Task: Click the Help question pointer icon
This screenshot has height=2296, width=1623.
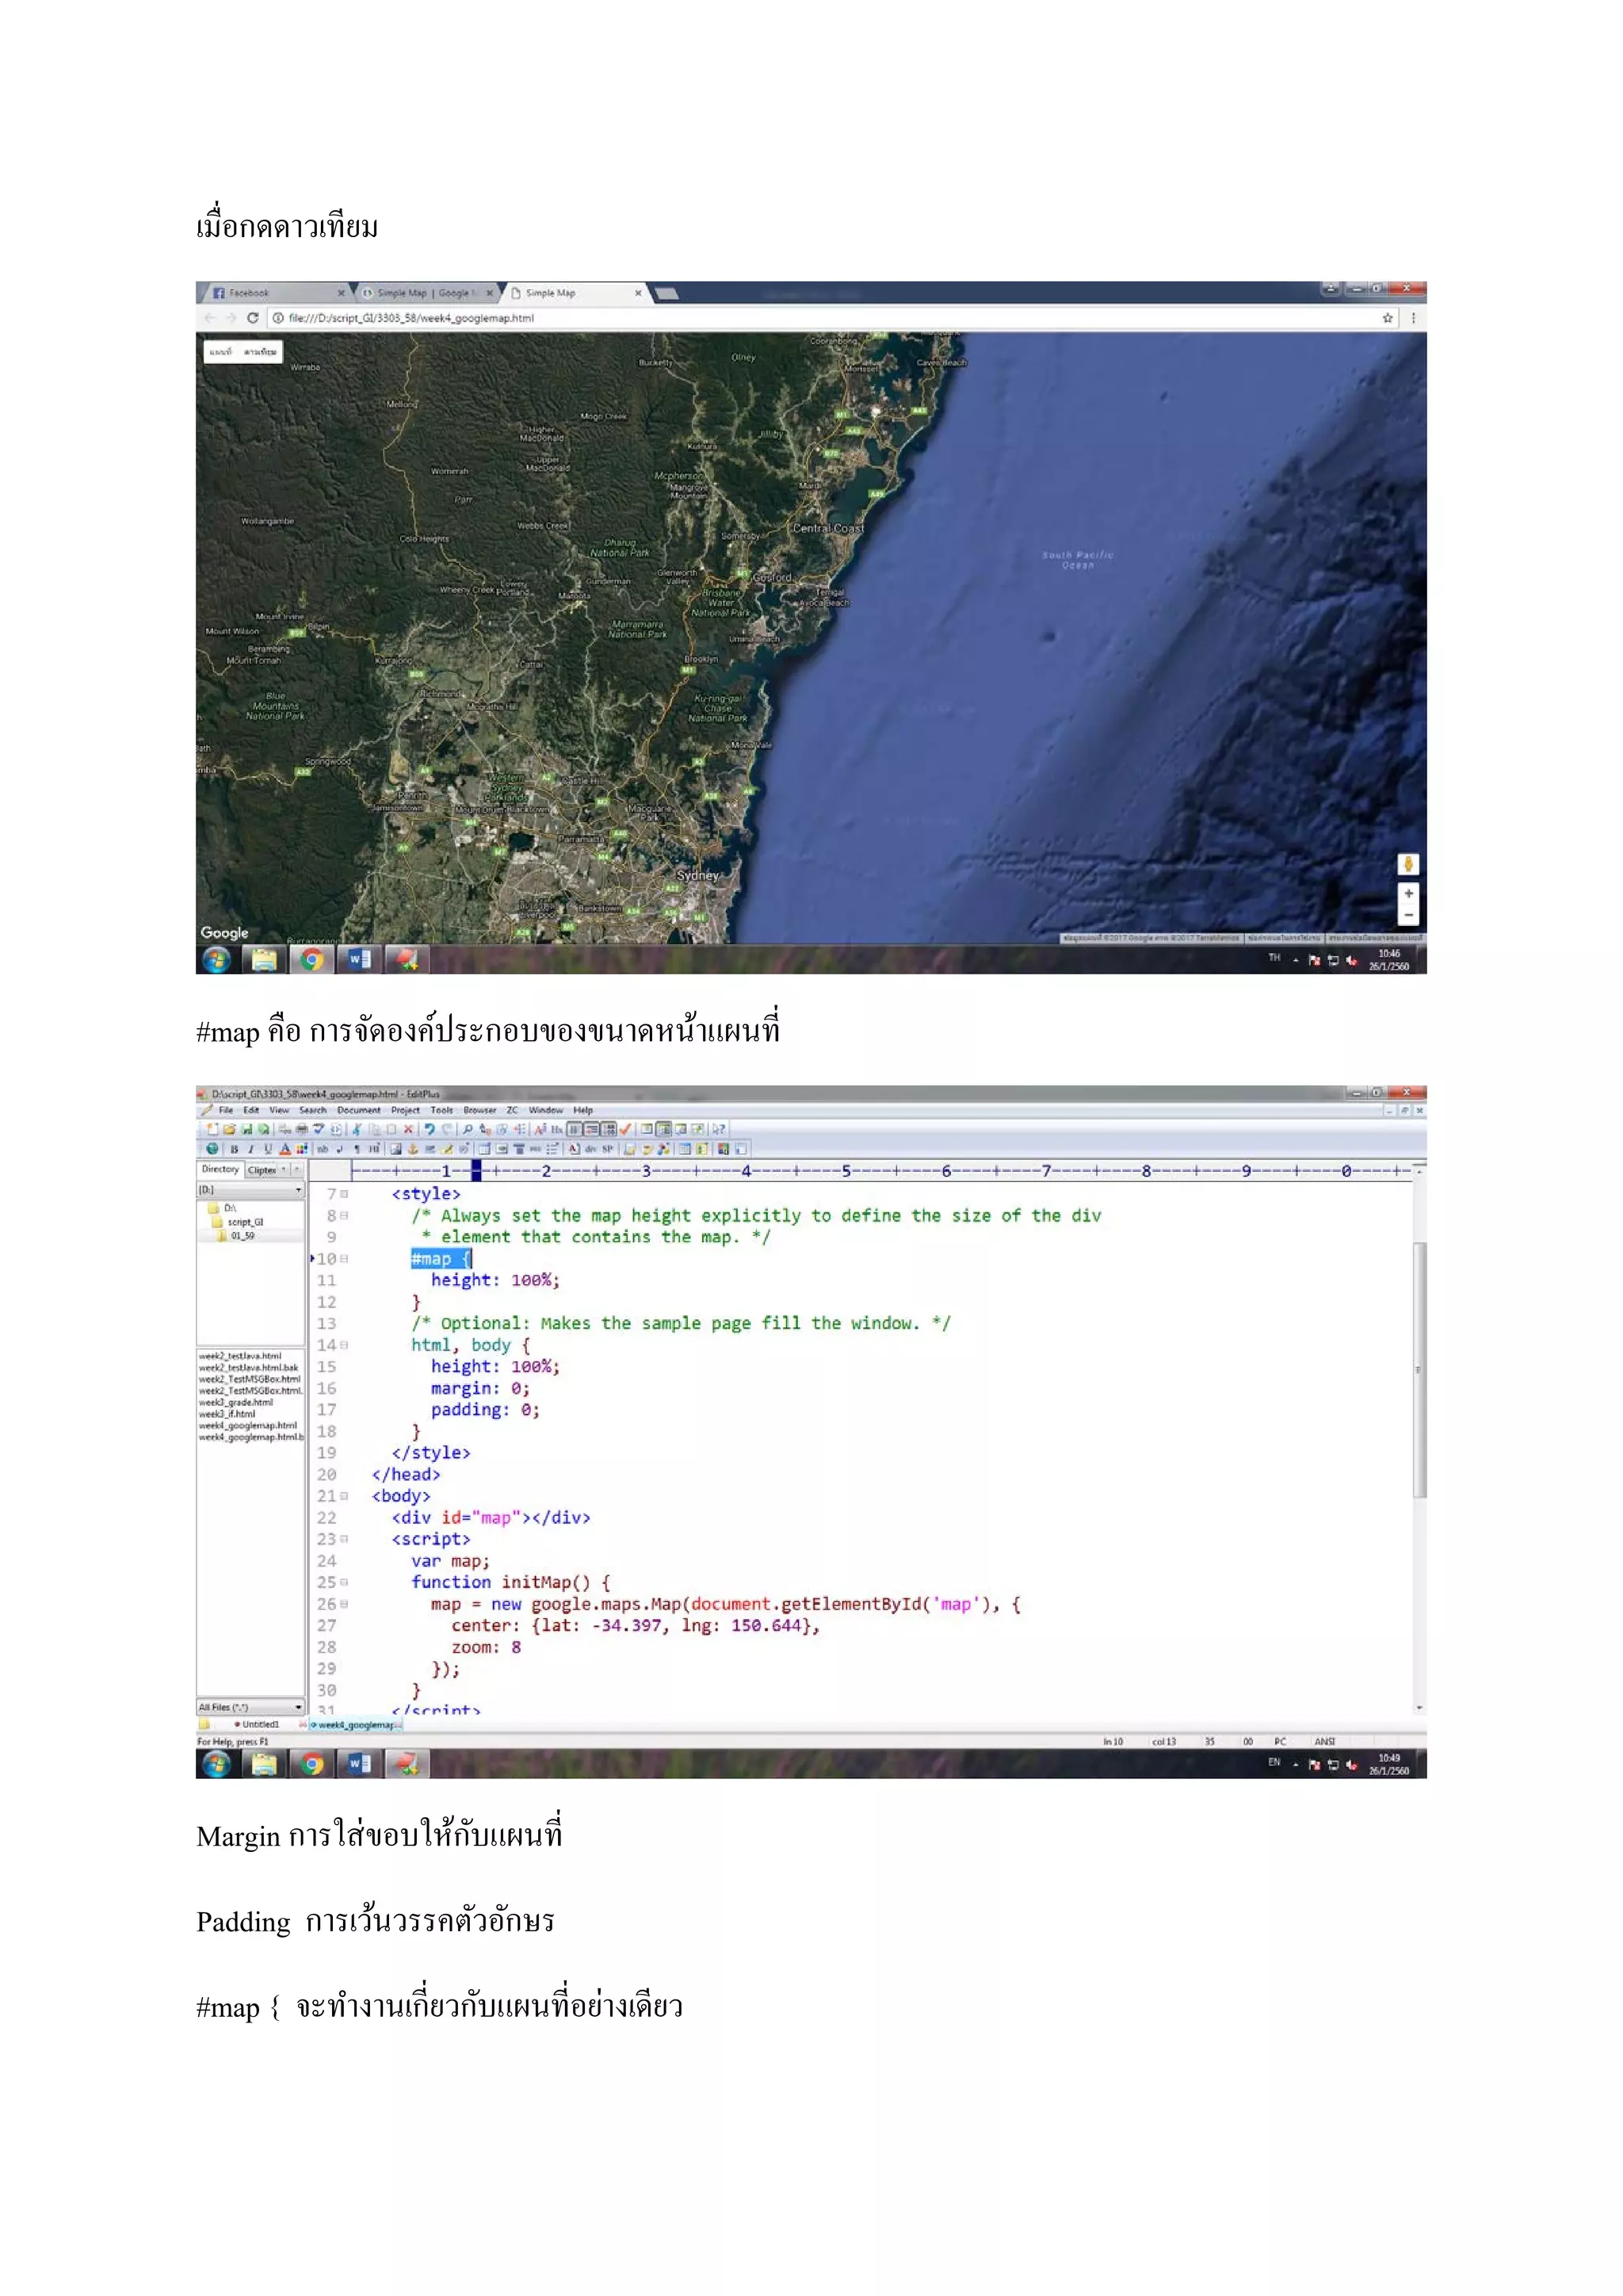Action: [x=719, y=1129]
